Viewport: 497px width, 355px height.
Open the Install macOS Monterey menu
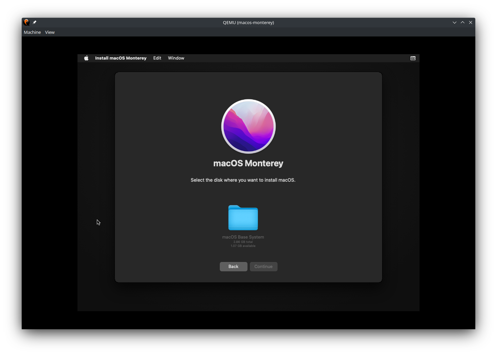tap(121, 58)
